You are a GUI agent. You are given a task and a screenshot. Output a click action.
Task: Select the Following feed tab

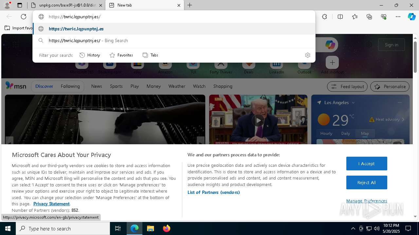(x=70, y=86)
